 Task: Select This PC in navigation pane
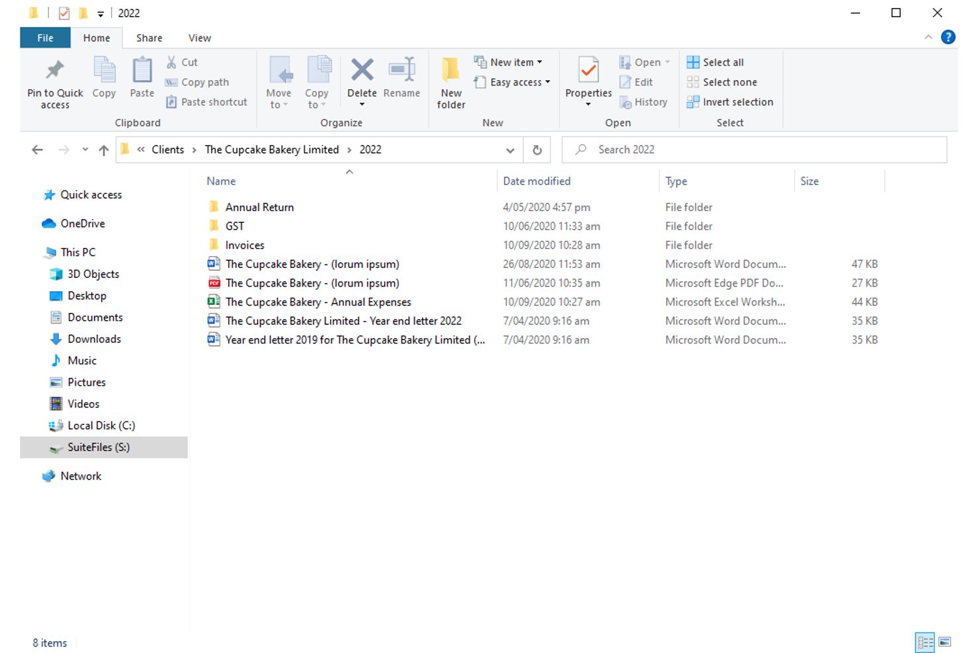[77, 252]
